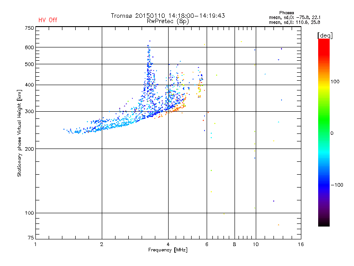Click the '[deg]' colorbar unit label

tap(325, 35)
